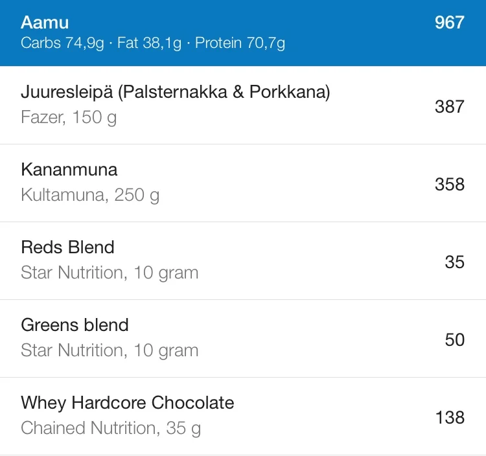
Task: Open the Whey Hardcore Chocolate entry
Action: tap(127, 403)
